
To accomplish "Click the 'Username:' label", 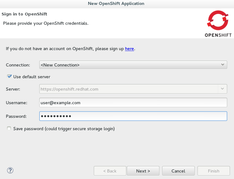I will point(17,103).
